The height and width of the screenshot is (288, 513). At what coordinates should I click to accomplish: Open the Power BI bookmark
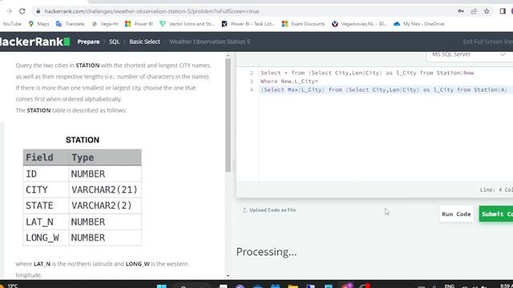139,24
